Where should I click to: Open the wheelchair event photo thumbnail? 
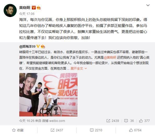coord(48,95)
